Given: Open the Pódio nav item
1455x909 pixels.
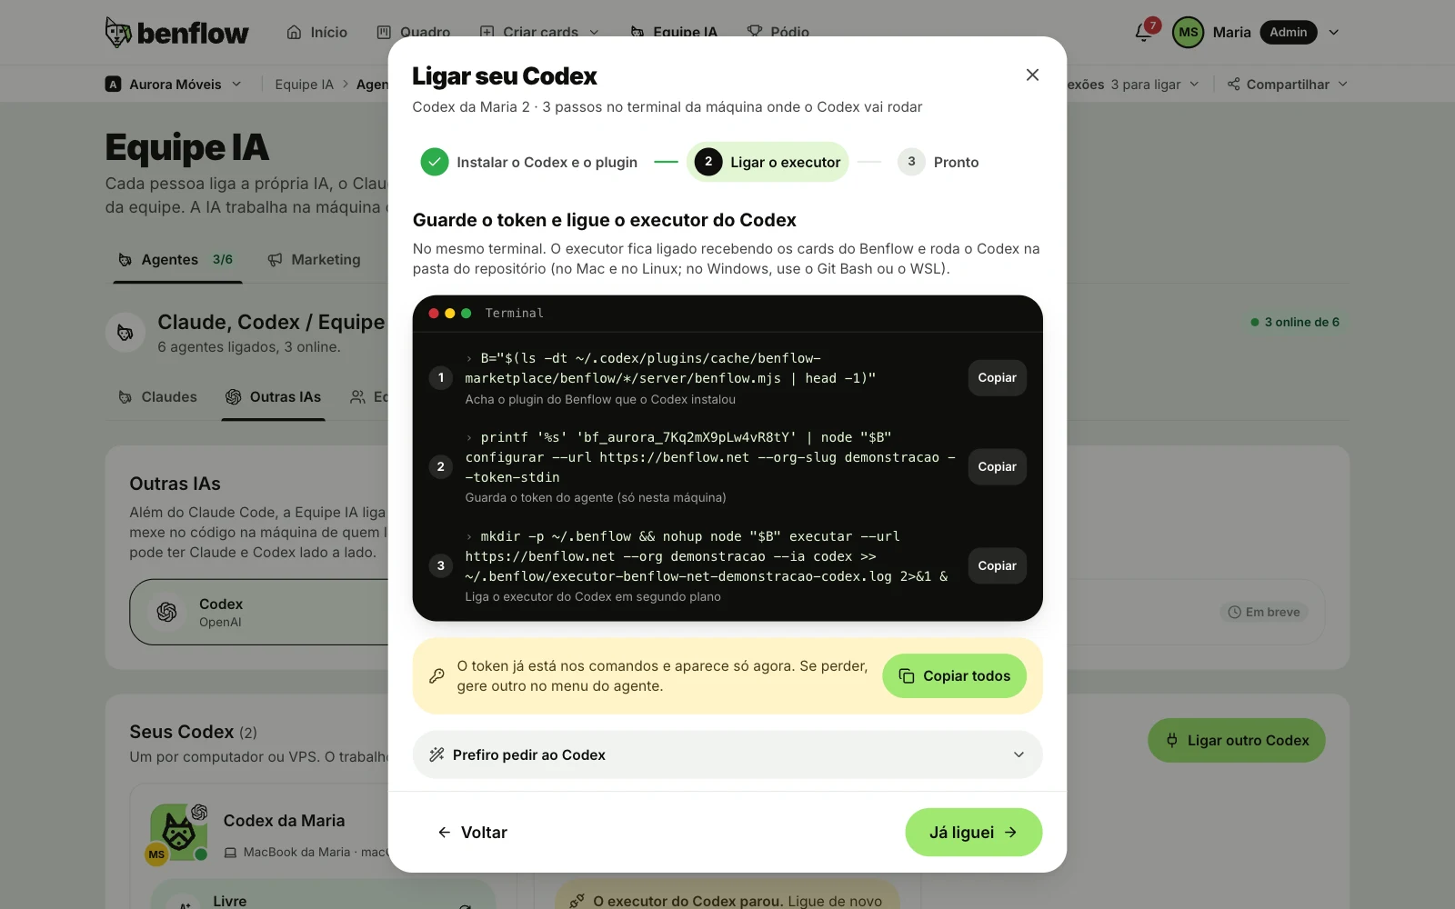Looking at the screenshot, I should pyautogui.click(x=778, y=33).
